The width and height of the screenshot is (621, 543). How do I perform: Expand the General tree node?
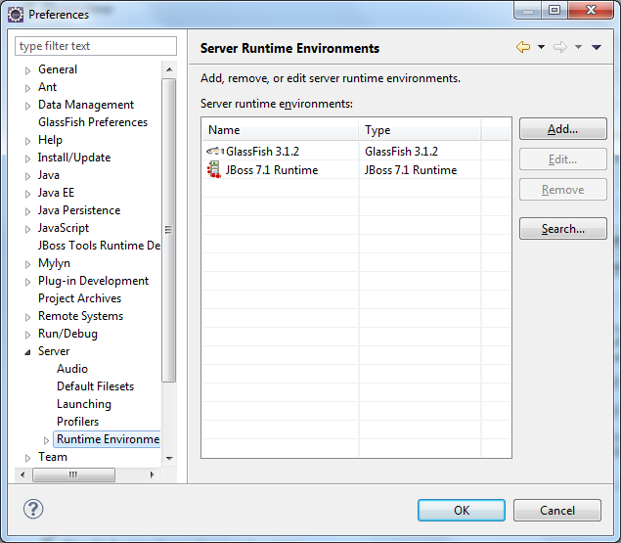pos(27,70)
